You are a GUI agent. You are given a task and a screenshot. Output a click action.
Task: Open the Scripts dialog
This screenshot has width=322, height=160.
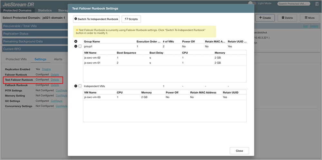tap(131, 19)
